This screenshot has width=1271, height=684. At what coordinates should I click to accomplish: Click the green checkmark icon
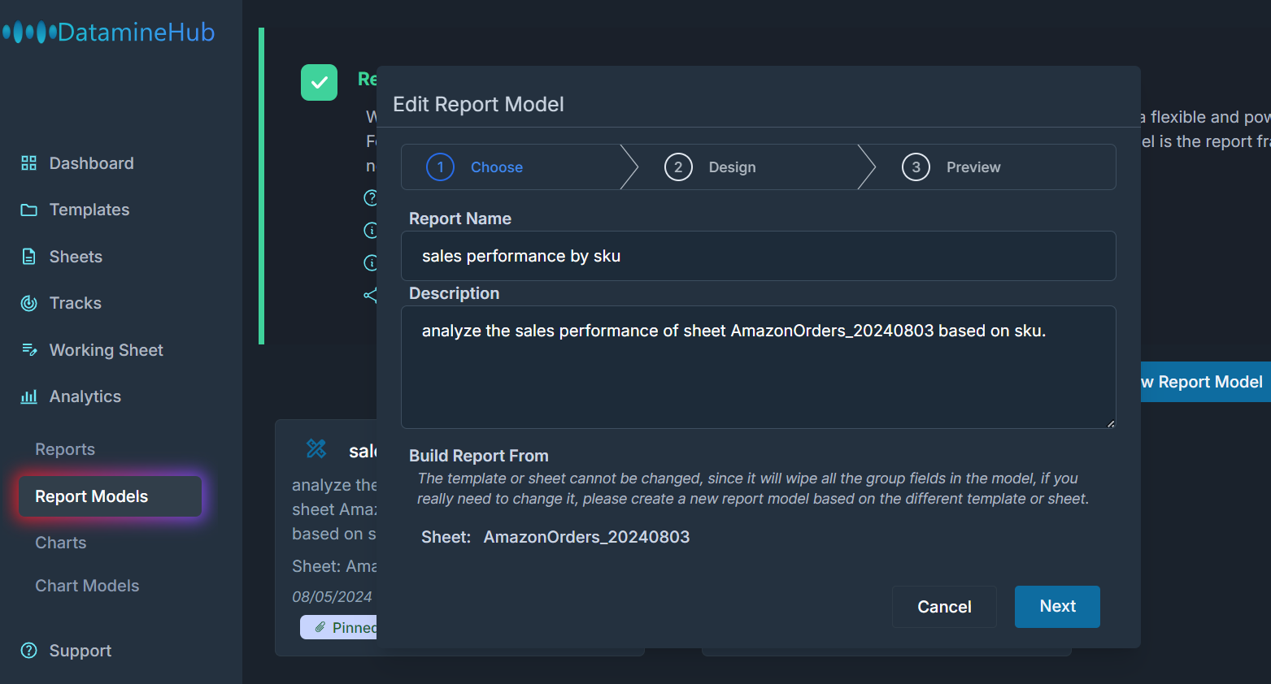tap(319, 82)
